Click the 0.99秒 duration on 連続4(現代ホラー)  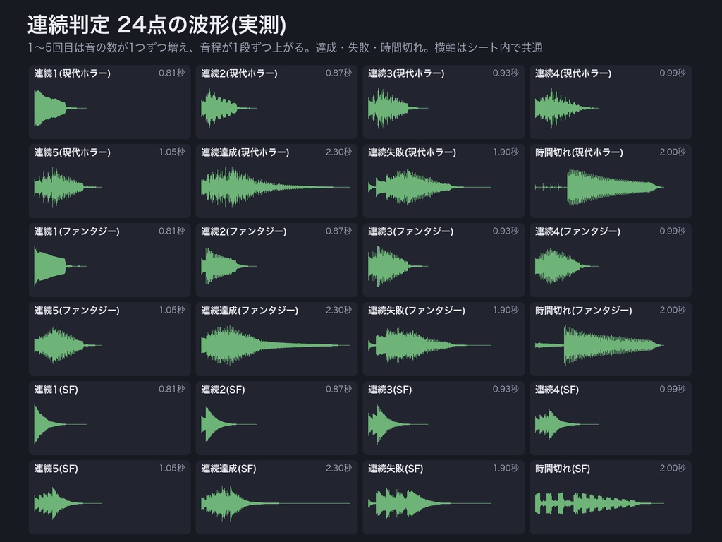coord(672,73)
